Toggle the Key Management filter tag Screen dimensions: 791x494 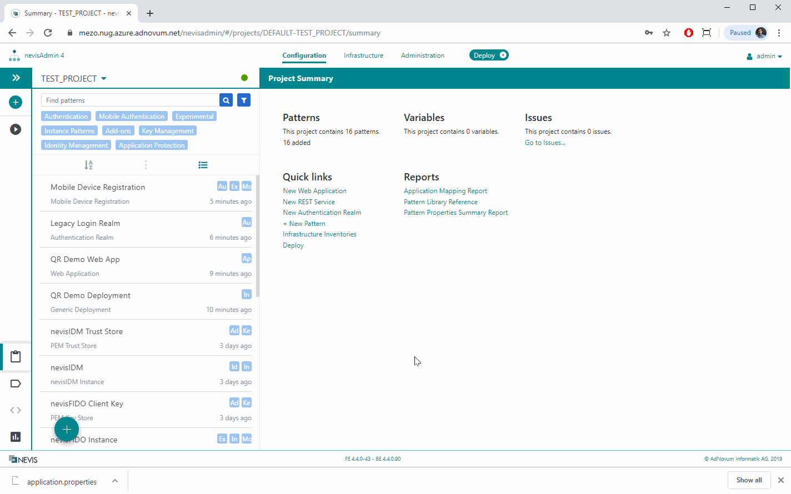coord(168,131)
